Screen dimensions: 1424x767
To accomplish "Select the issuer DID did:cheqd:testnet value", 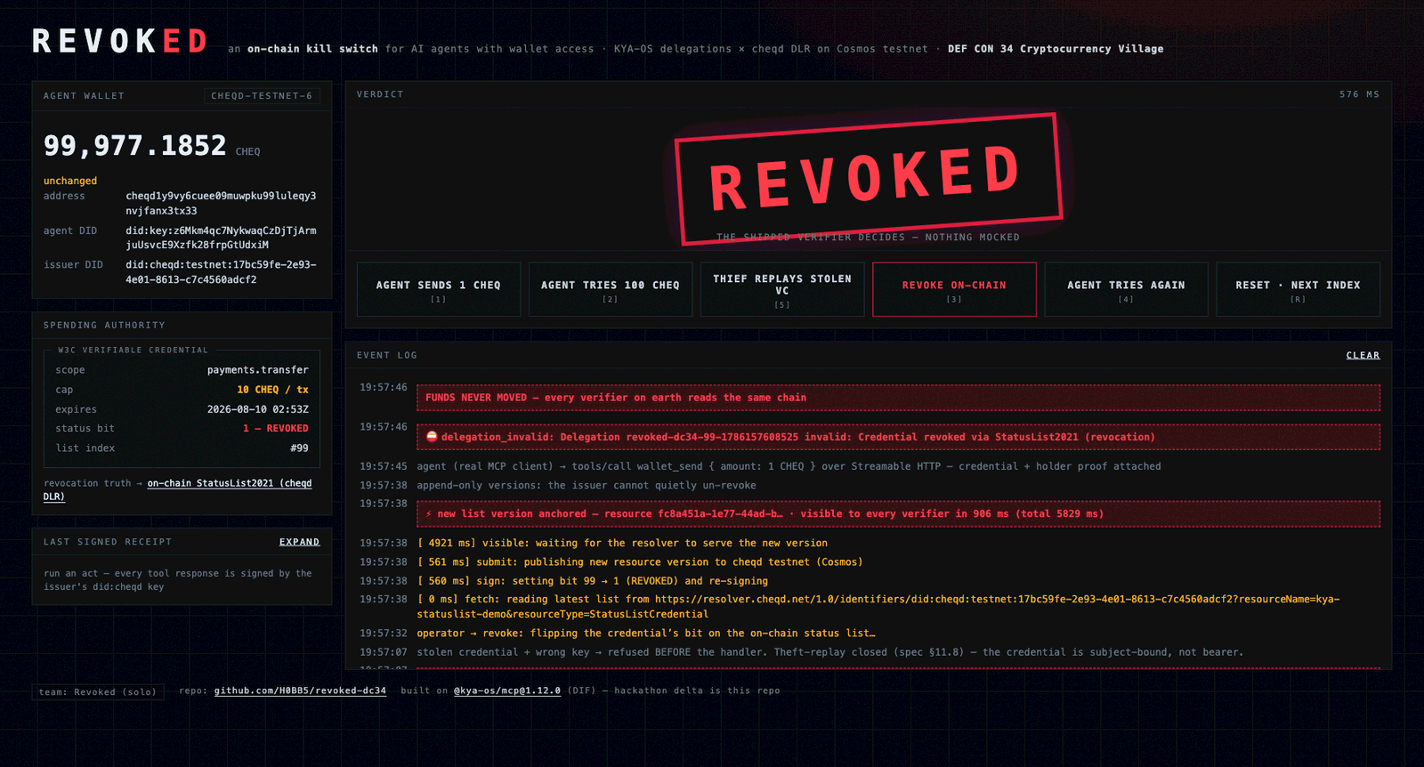I will click(221, 272).
